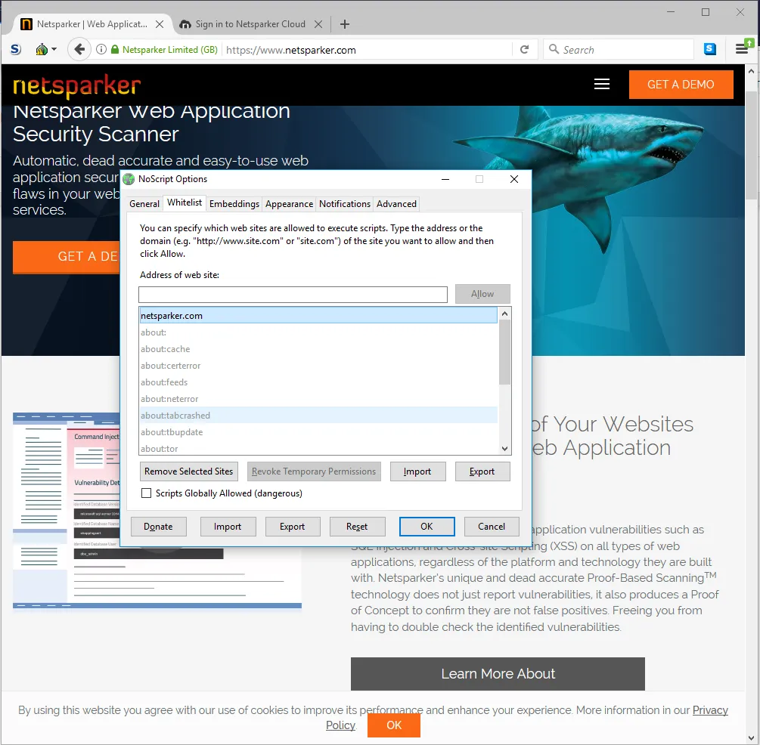
Task: Click the whitelist scrollbar thumb
Action: click(504, 352)
